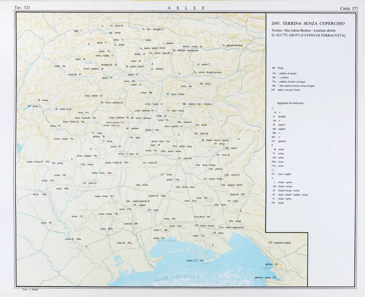Click the P section marker in the legend
The width and height of the screenshot is (365, 297).
tap(272, 145)
